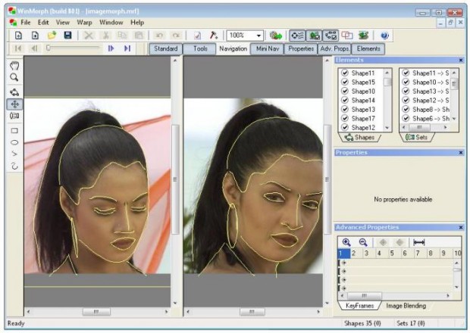Create a new project file
The image size is (470, 333).
pos(18,36)
